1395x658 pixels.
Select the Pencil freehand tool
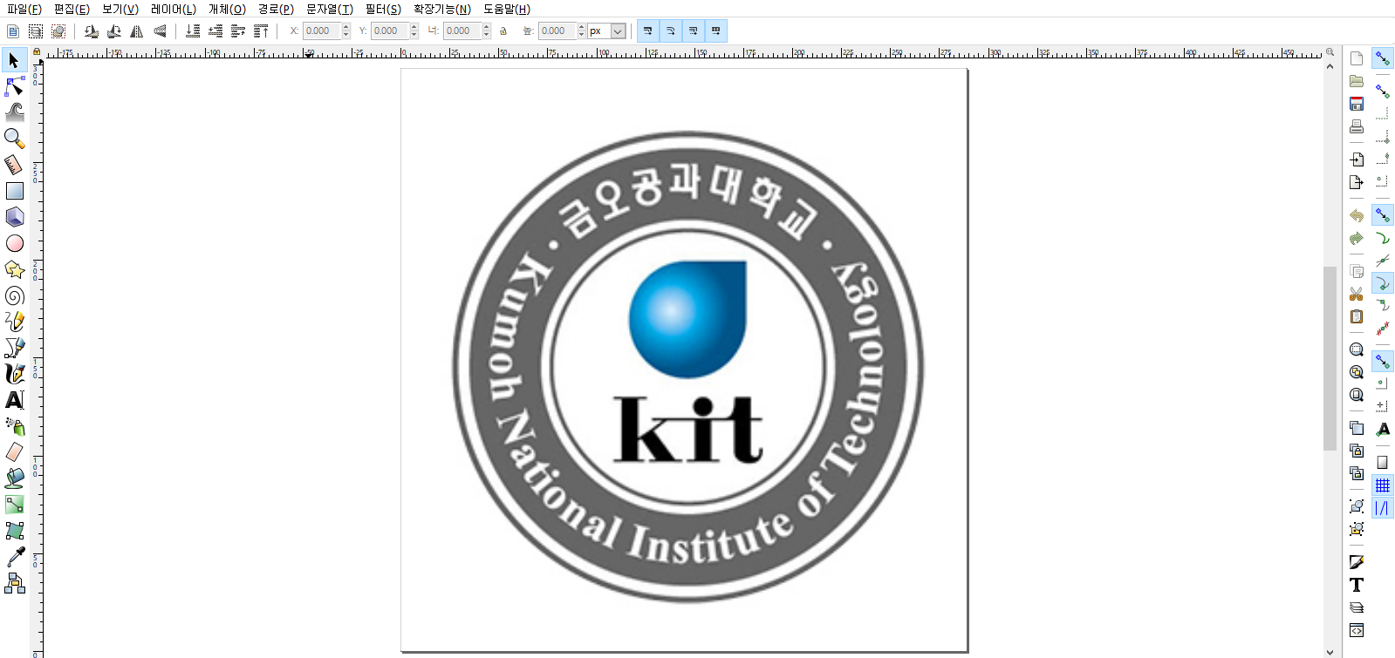click(14, 322)
